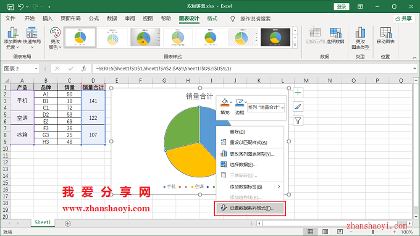Expand the Fill color dropdown arrow
The width and height of the screenshot is (420, 236).
(x=231, y=102)
